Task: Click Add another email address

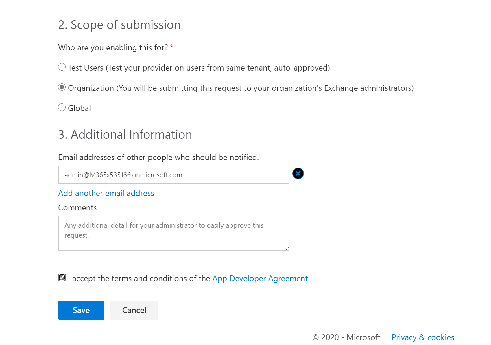Action: tap(106, 193)
